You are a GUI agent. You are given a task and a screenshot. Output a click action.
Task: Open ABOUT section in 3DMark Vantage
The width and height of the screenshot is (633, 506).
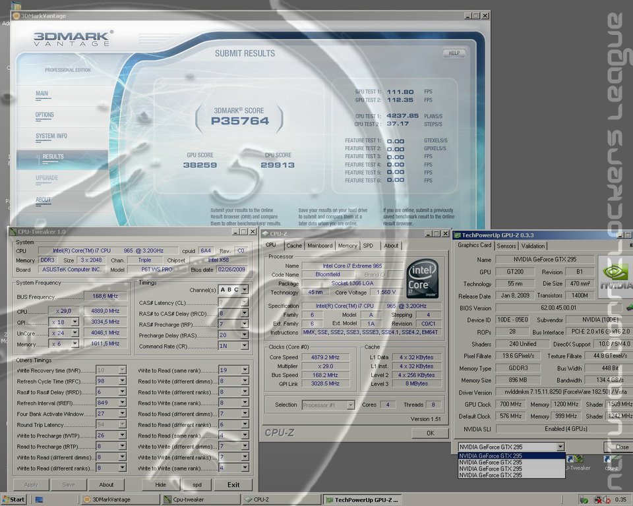click(x=44, y=200)
